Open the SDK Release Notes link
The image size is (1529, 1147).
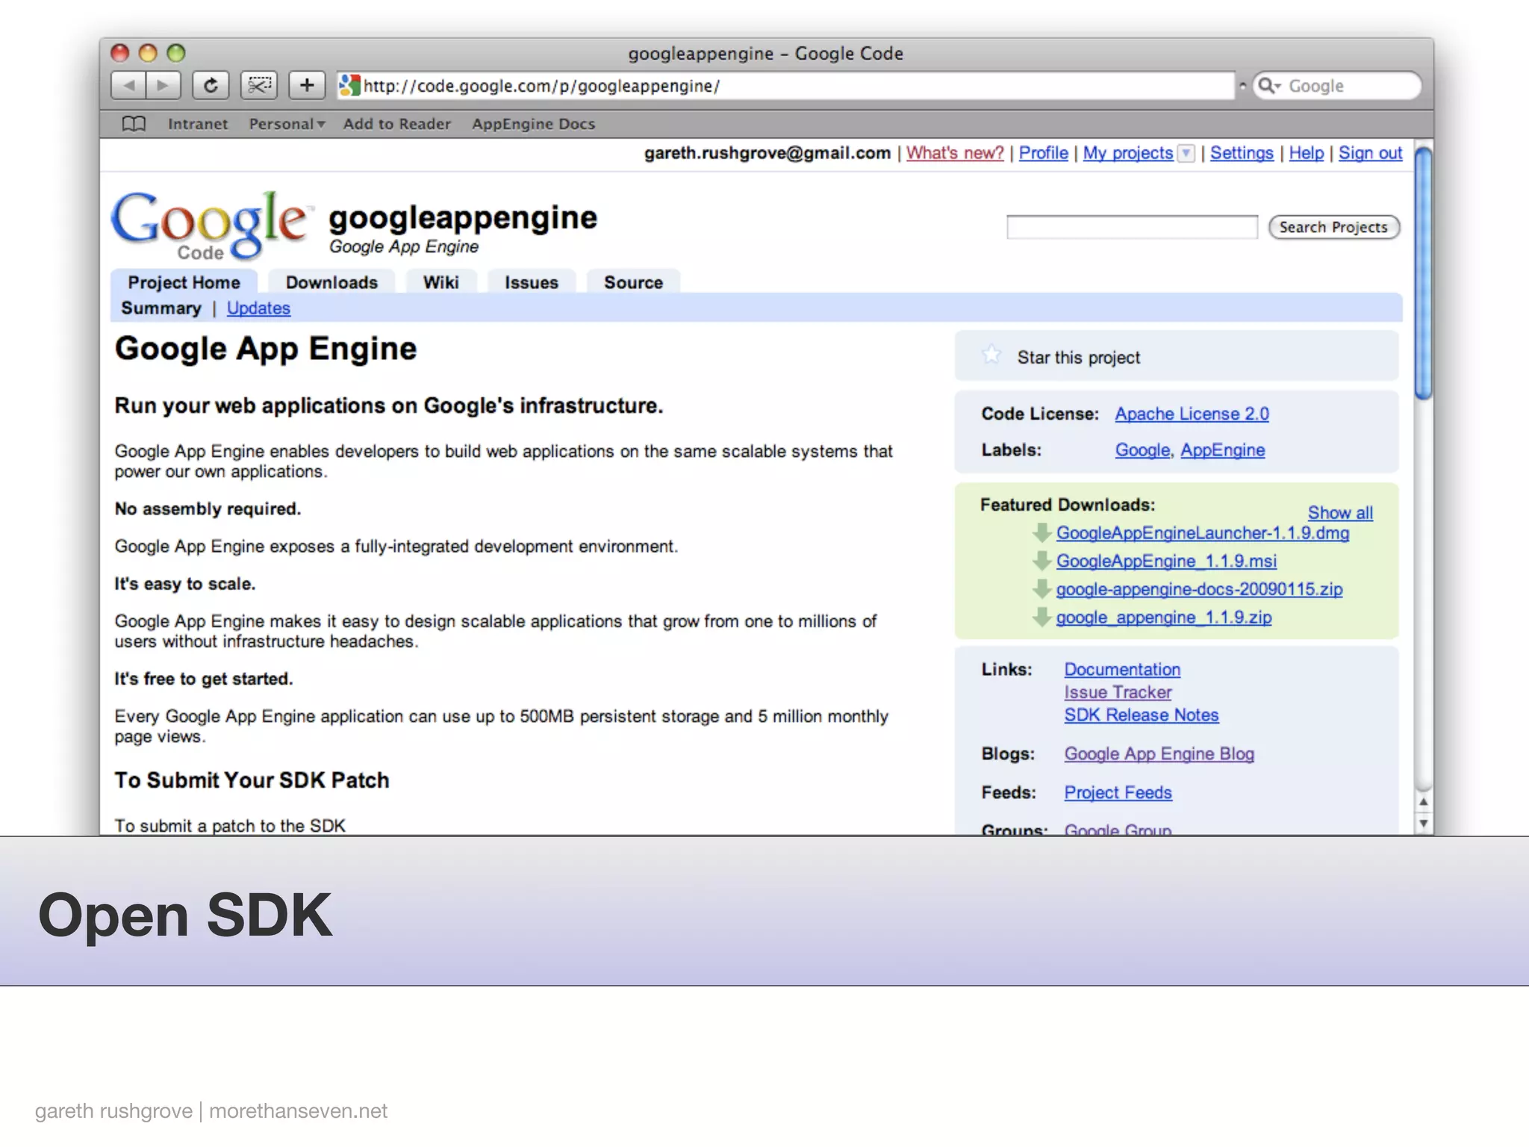1142,715
